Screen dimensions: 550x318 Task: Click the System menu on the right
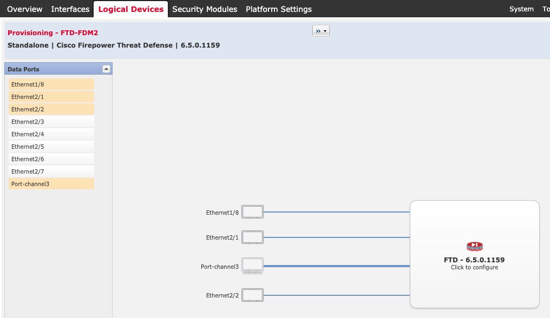click(521, 9)
